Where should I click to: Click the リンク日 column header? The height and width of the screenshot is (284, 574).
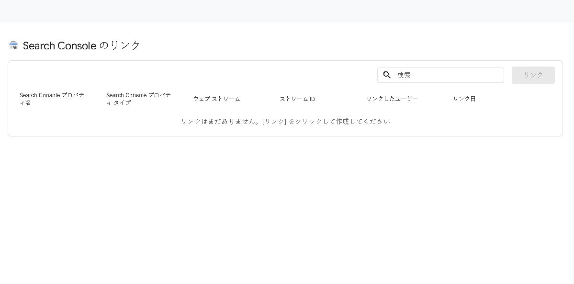pyautogui.click(x=464, y=99)
